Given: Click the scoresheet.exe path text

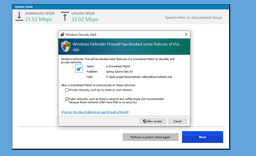Looking at the screenshot, I should click(x=139, y=77).
